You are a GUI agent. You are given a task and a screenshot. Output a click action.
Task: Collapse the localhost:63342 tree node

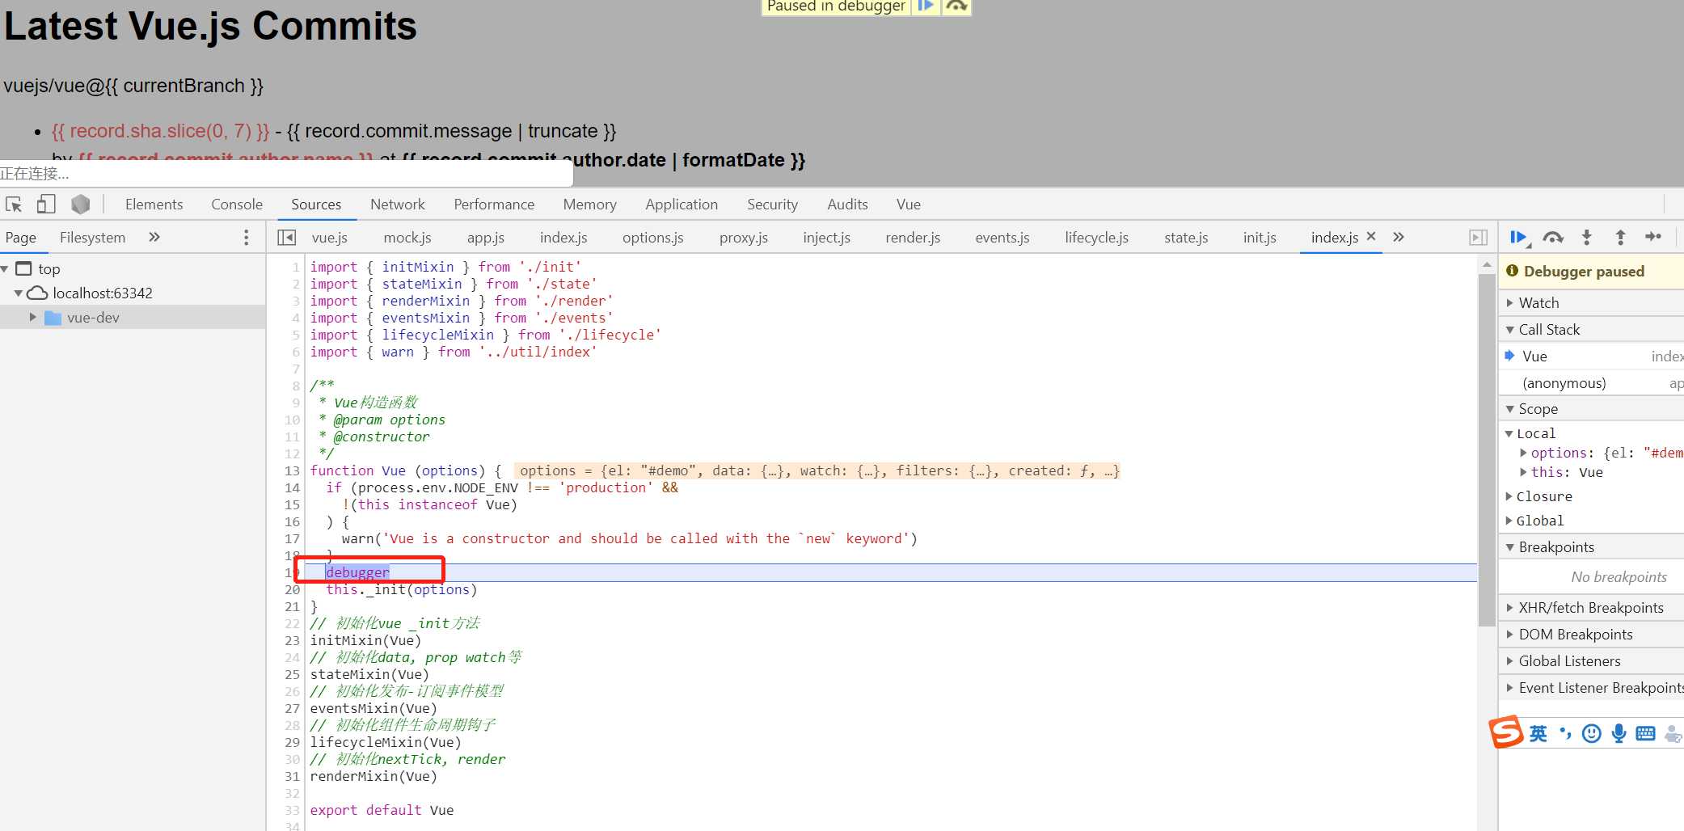pyautogui.click(x=19, y=293)
